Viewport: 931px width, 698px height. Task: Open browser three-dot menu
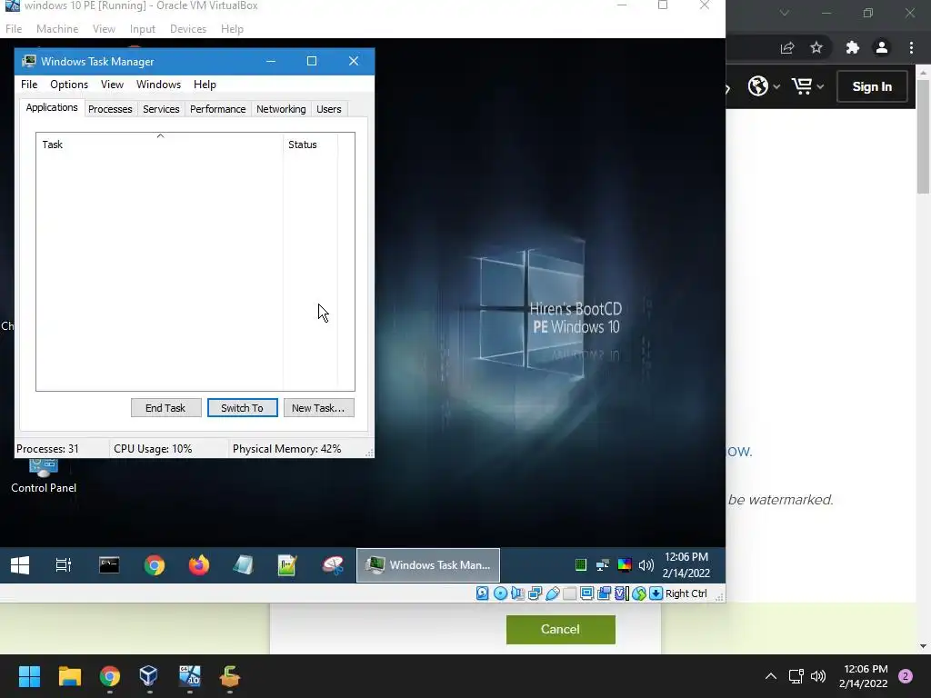click(x=911, y=47)
